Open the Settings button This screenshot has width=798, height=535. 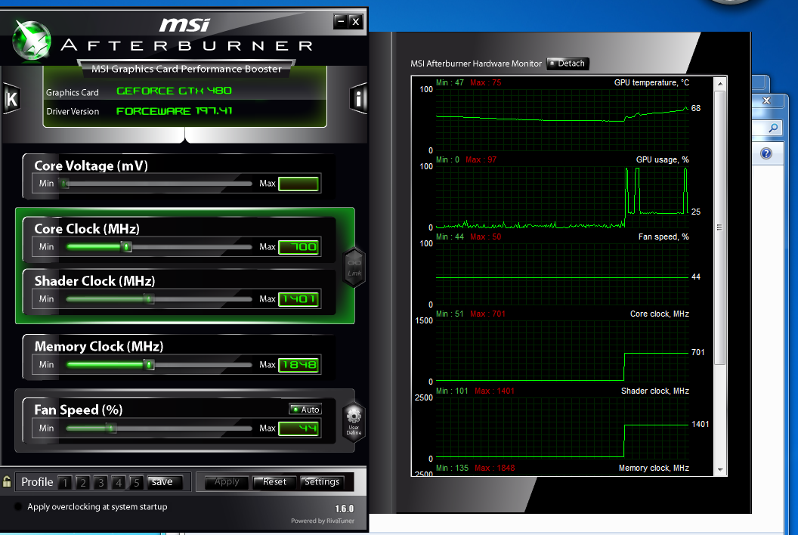[x=322, y=481]
